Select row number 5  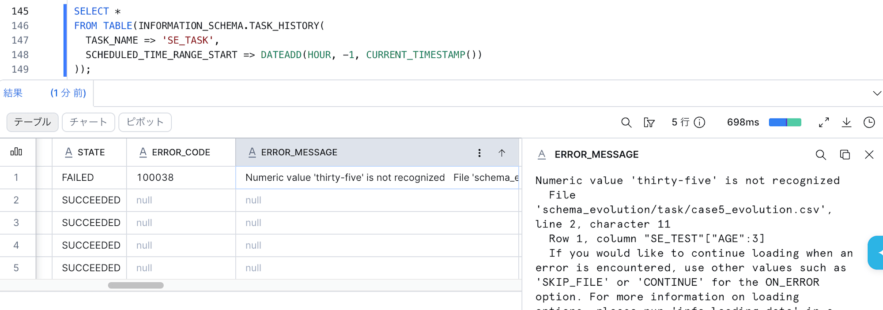(x=16, y=268)
